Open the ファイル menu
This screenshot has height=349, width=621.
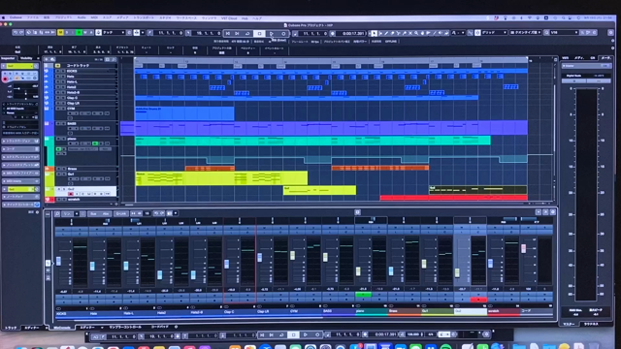coord(32,17)
